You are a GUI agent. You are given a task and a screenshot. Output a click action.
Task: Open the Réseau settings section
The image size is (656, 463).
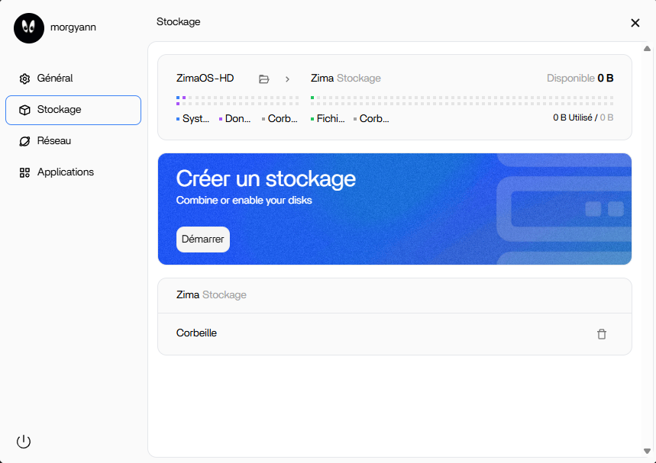click(x=73, y=141)
